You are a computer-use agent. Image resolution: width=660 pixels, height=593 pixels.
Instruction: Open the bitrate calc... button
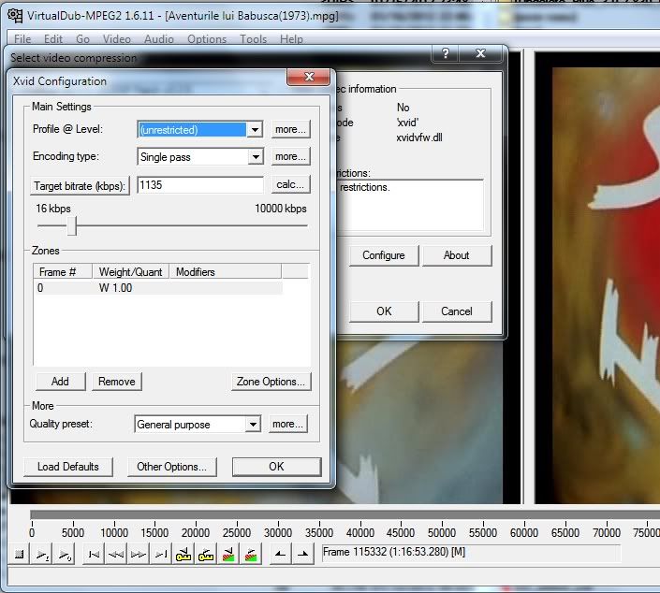[x=290, y=185]
